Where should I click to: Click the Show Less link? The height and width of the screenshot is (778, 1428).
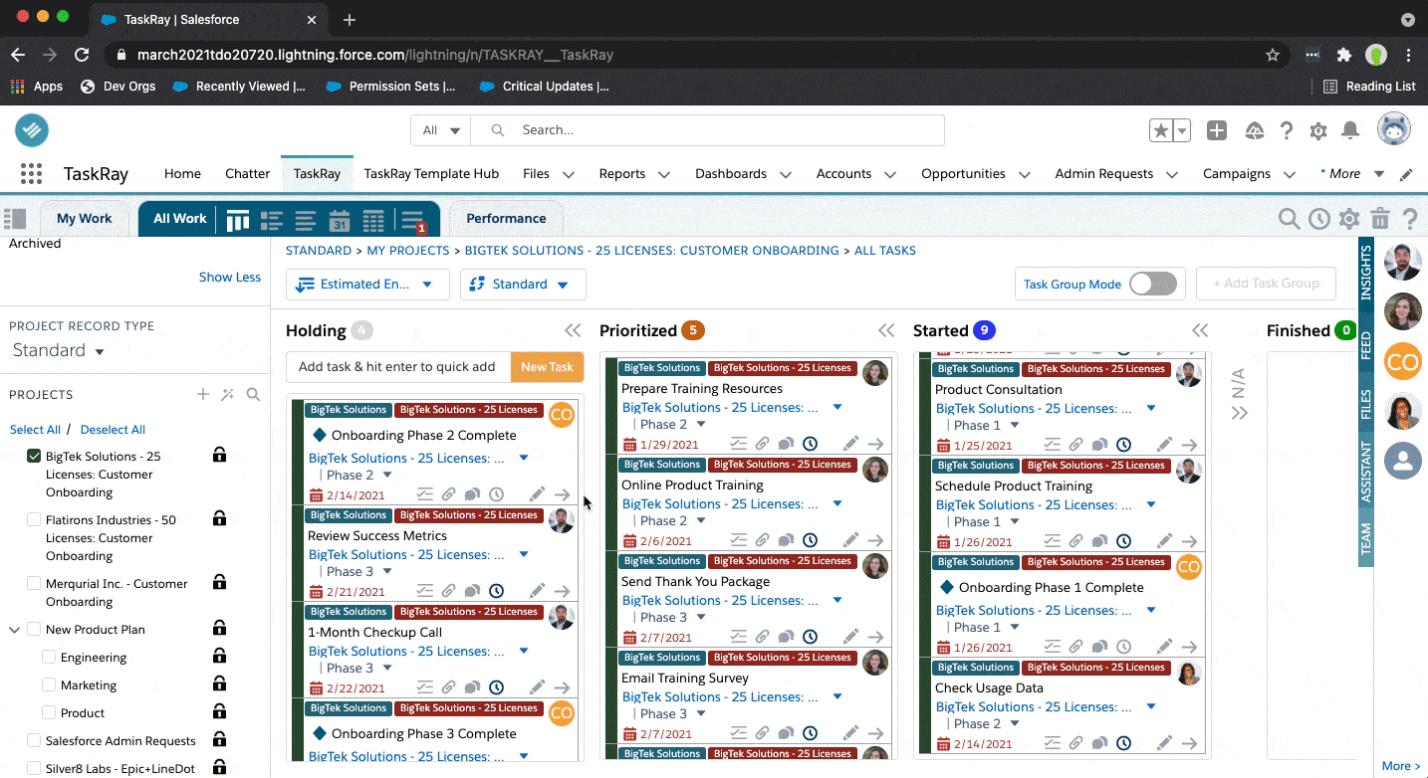[x=230, y=278]
